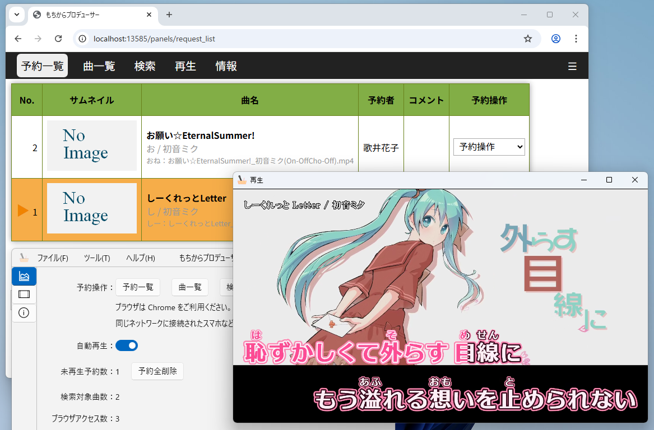The width and height of the screenshot is (654, 430).
Task: Select the film strip sidebar icon
Action: [24, 295]
